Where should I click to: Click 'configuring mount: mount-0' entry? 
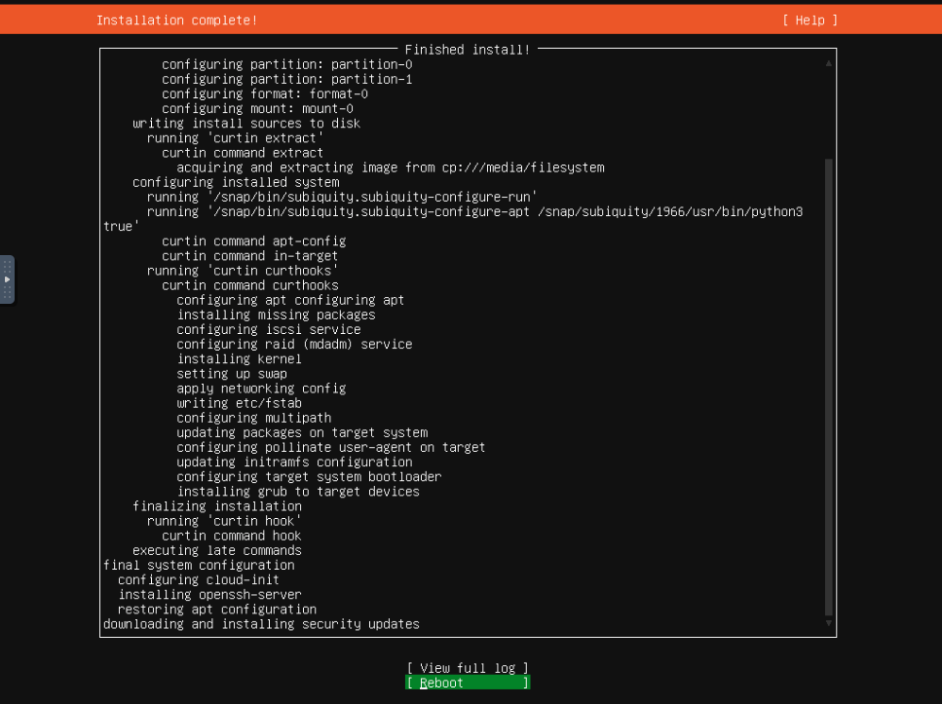[258, 109]
